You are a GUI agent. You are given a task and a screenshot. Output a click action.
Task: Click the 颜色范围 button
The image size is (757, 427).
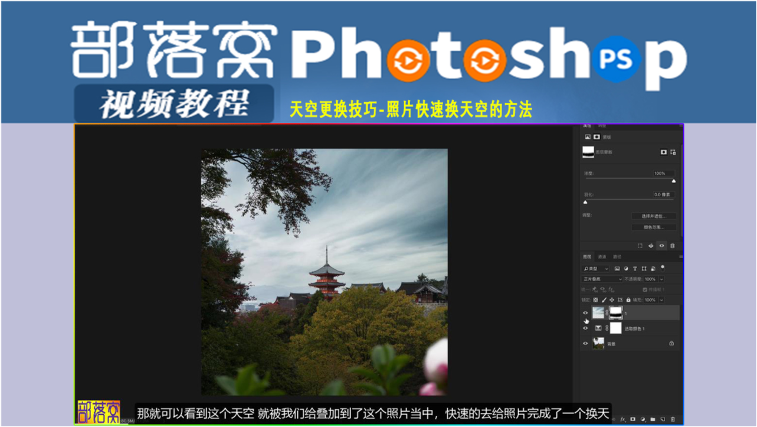coord(653,227)
